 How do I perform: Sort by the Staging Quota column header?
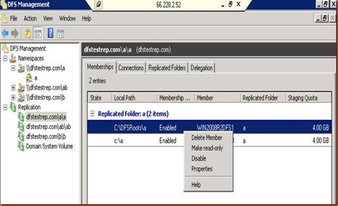point(308,98)
